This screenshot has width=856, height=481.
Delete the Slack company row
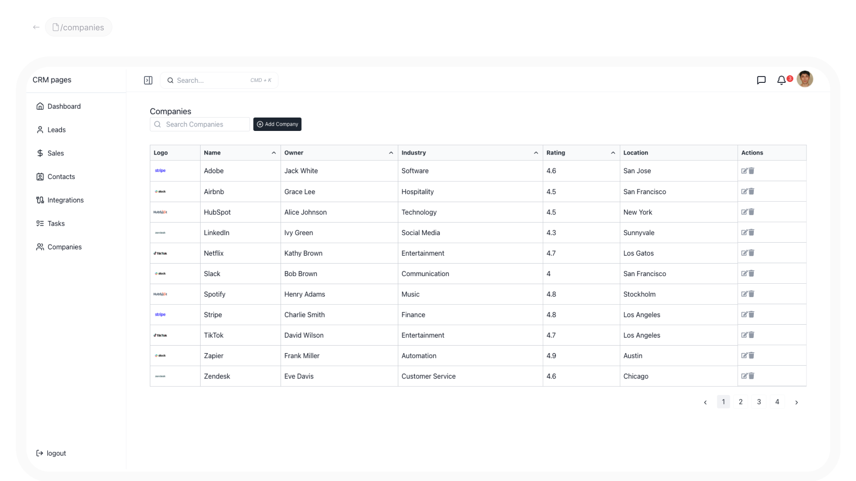[751, 273]
